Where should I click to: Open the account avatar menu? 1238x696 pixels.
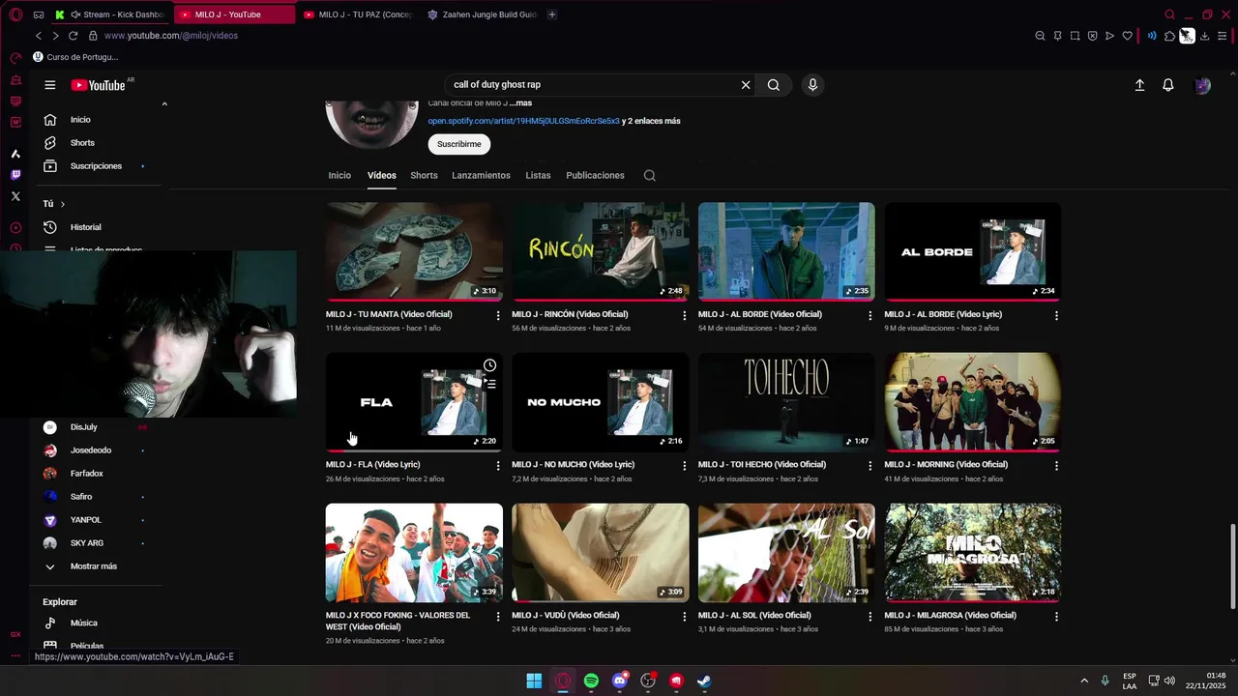(x=1202, y=85)
